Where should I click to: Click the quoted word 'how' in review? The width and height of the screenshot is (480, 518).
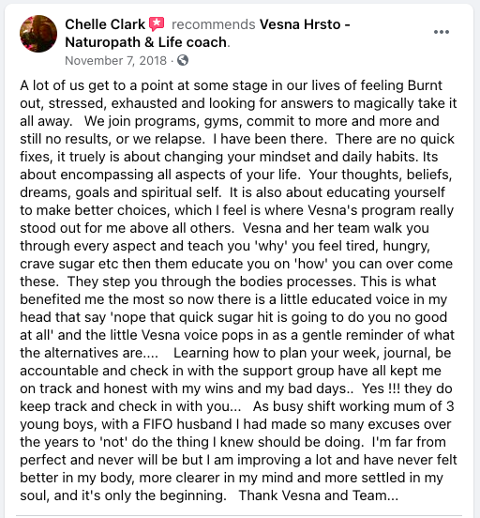(x=310, y=264)
